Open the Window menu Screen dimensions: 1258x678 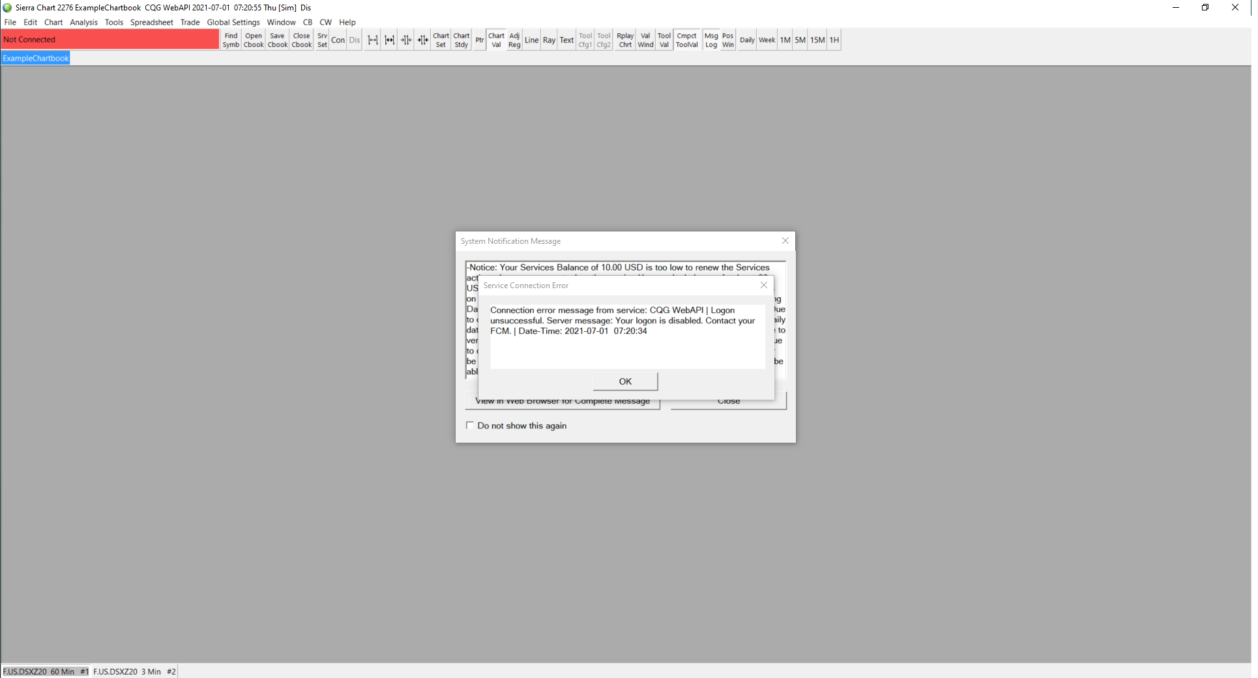[282, 22]
